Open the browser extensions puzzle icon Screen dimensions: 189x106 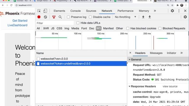tap(177, 5)
